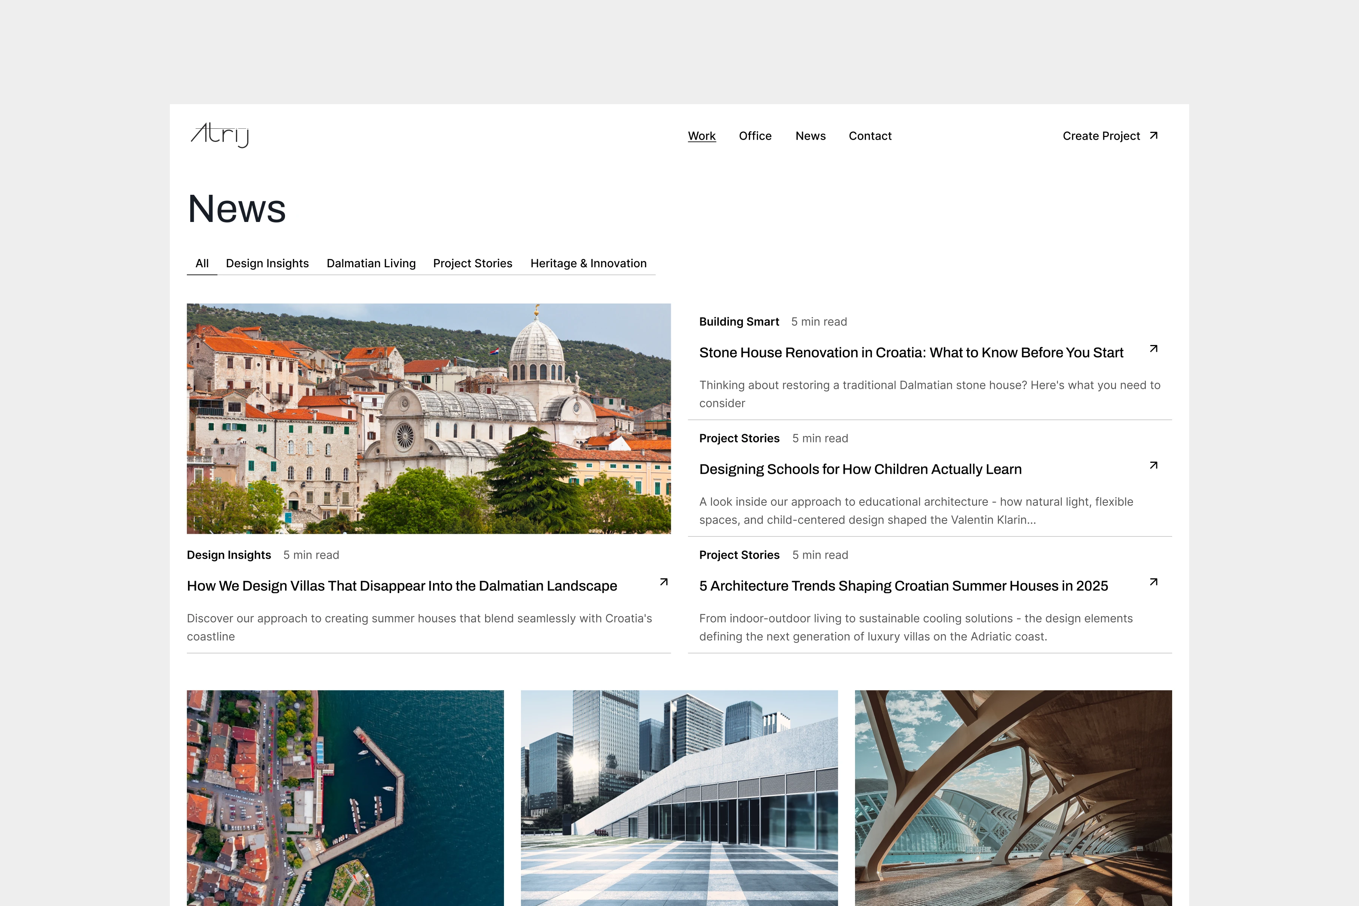
Task: Go to the Office page
Action: click(x=755, y=136)
